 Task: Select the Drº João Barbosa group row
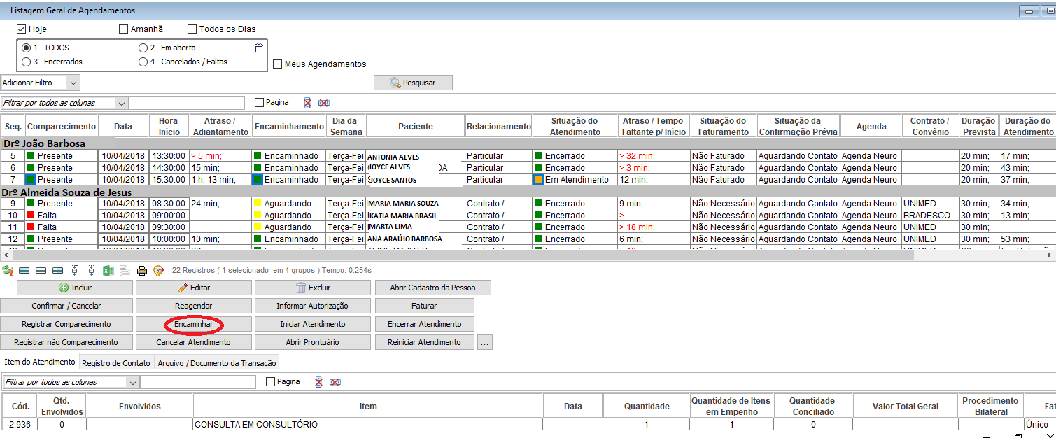pyautogui.click(x=528, y=143)
